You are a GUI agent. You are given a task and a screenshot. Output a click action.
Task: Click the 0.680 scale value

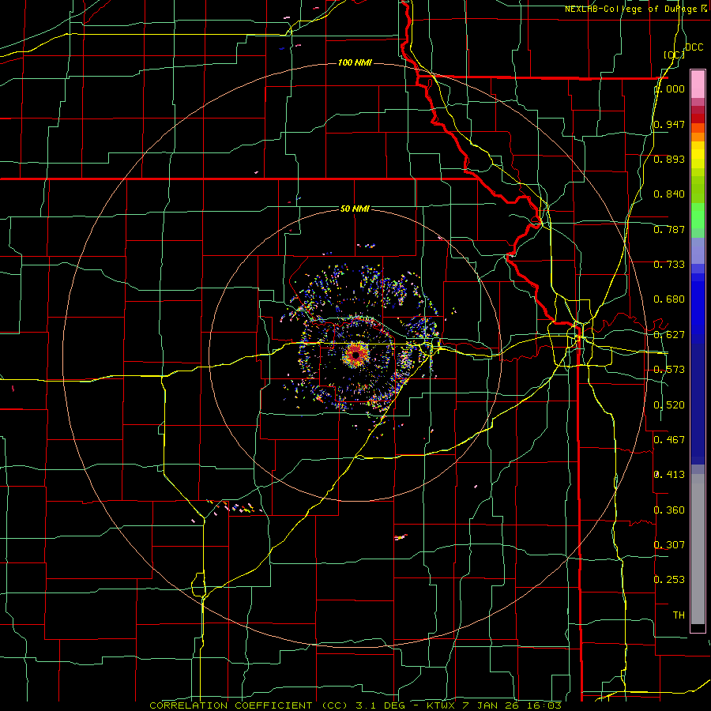[x=669, y=299]
